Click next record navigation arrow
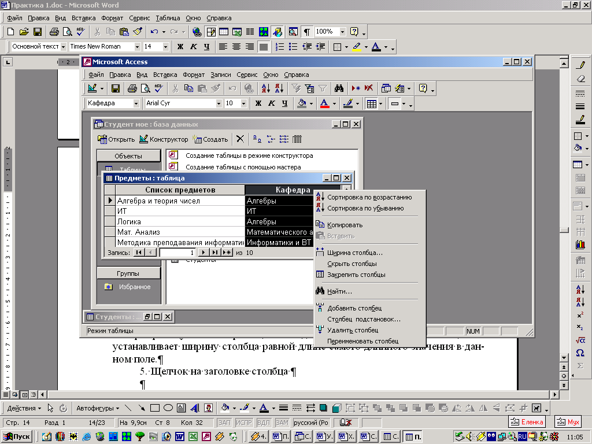Image resolution: width=592 pixels, height=444 pixels. (203, 253)
